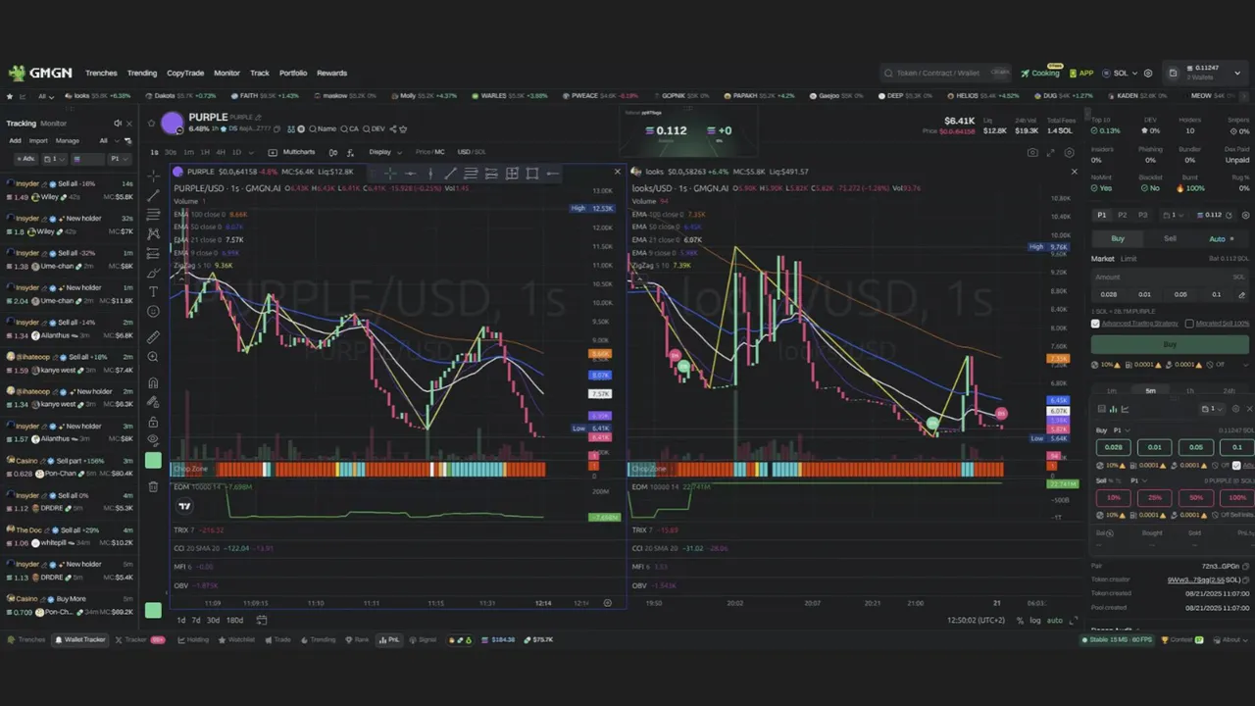Focus the Token / Contract / Wallet search field
Screen dimensions: 1255x706
945,73
